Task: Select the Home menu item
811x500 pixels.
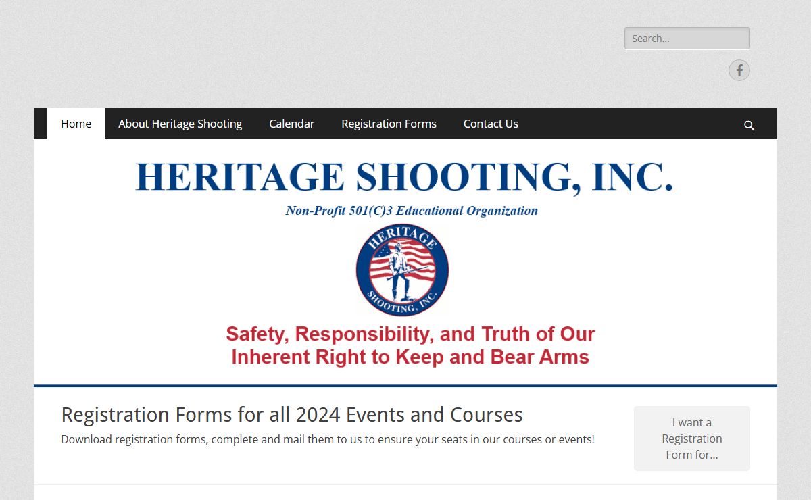Action: point(76,124)
